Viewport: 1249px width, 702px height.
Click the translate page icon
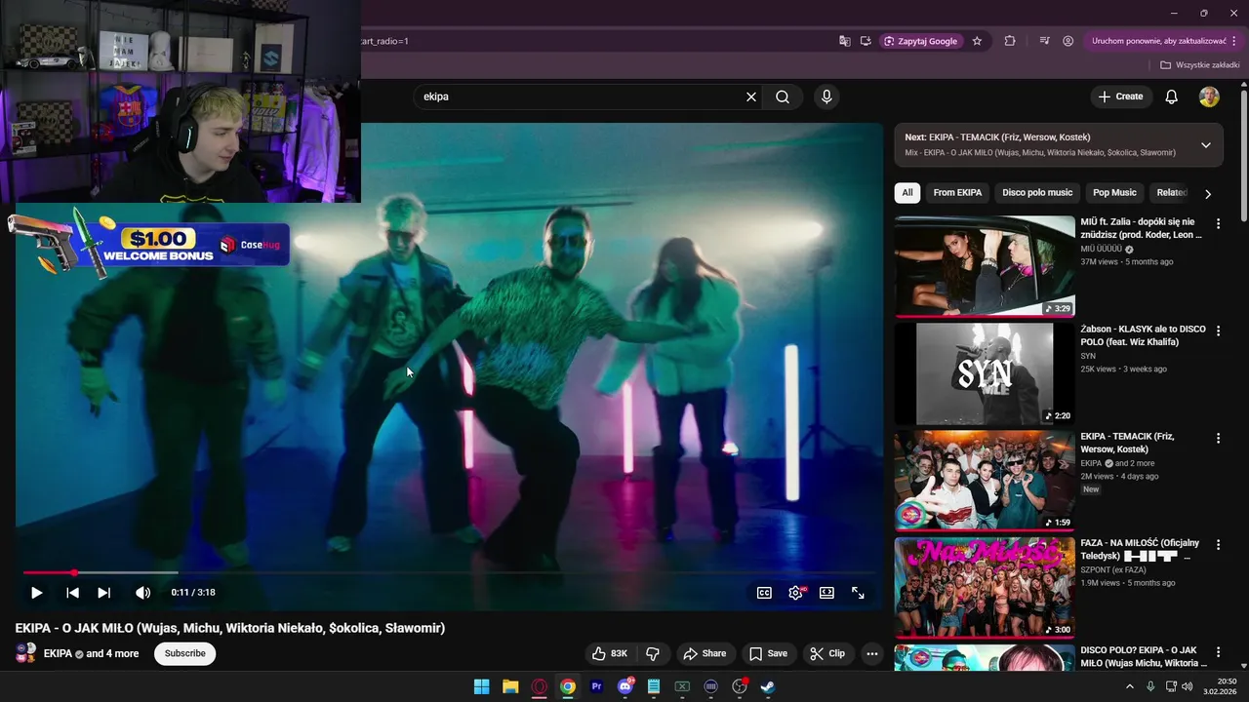pos(845,41)
